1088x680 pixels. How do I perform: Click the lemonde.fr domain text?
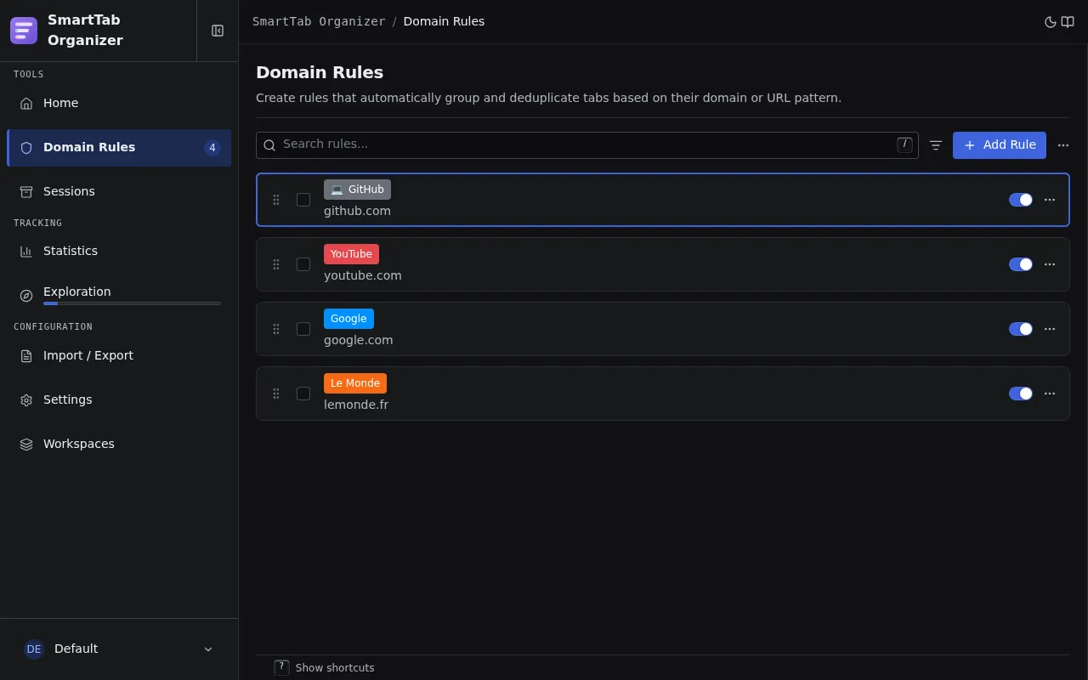(x=356, y=405)
